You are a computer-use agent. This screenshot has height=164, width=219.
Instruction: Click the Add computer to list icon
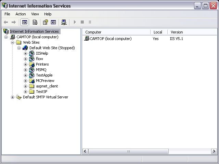(x=64, y=22)
